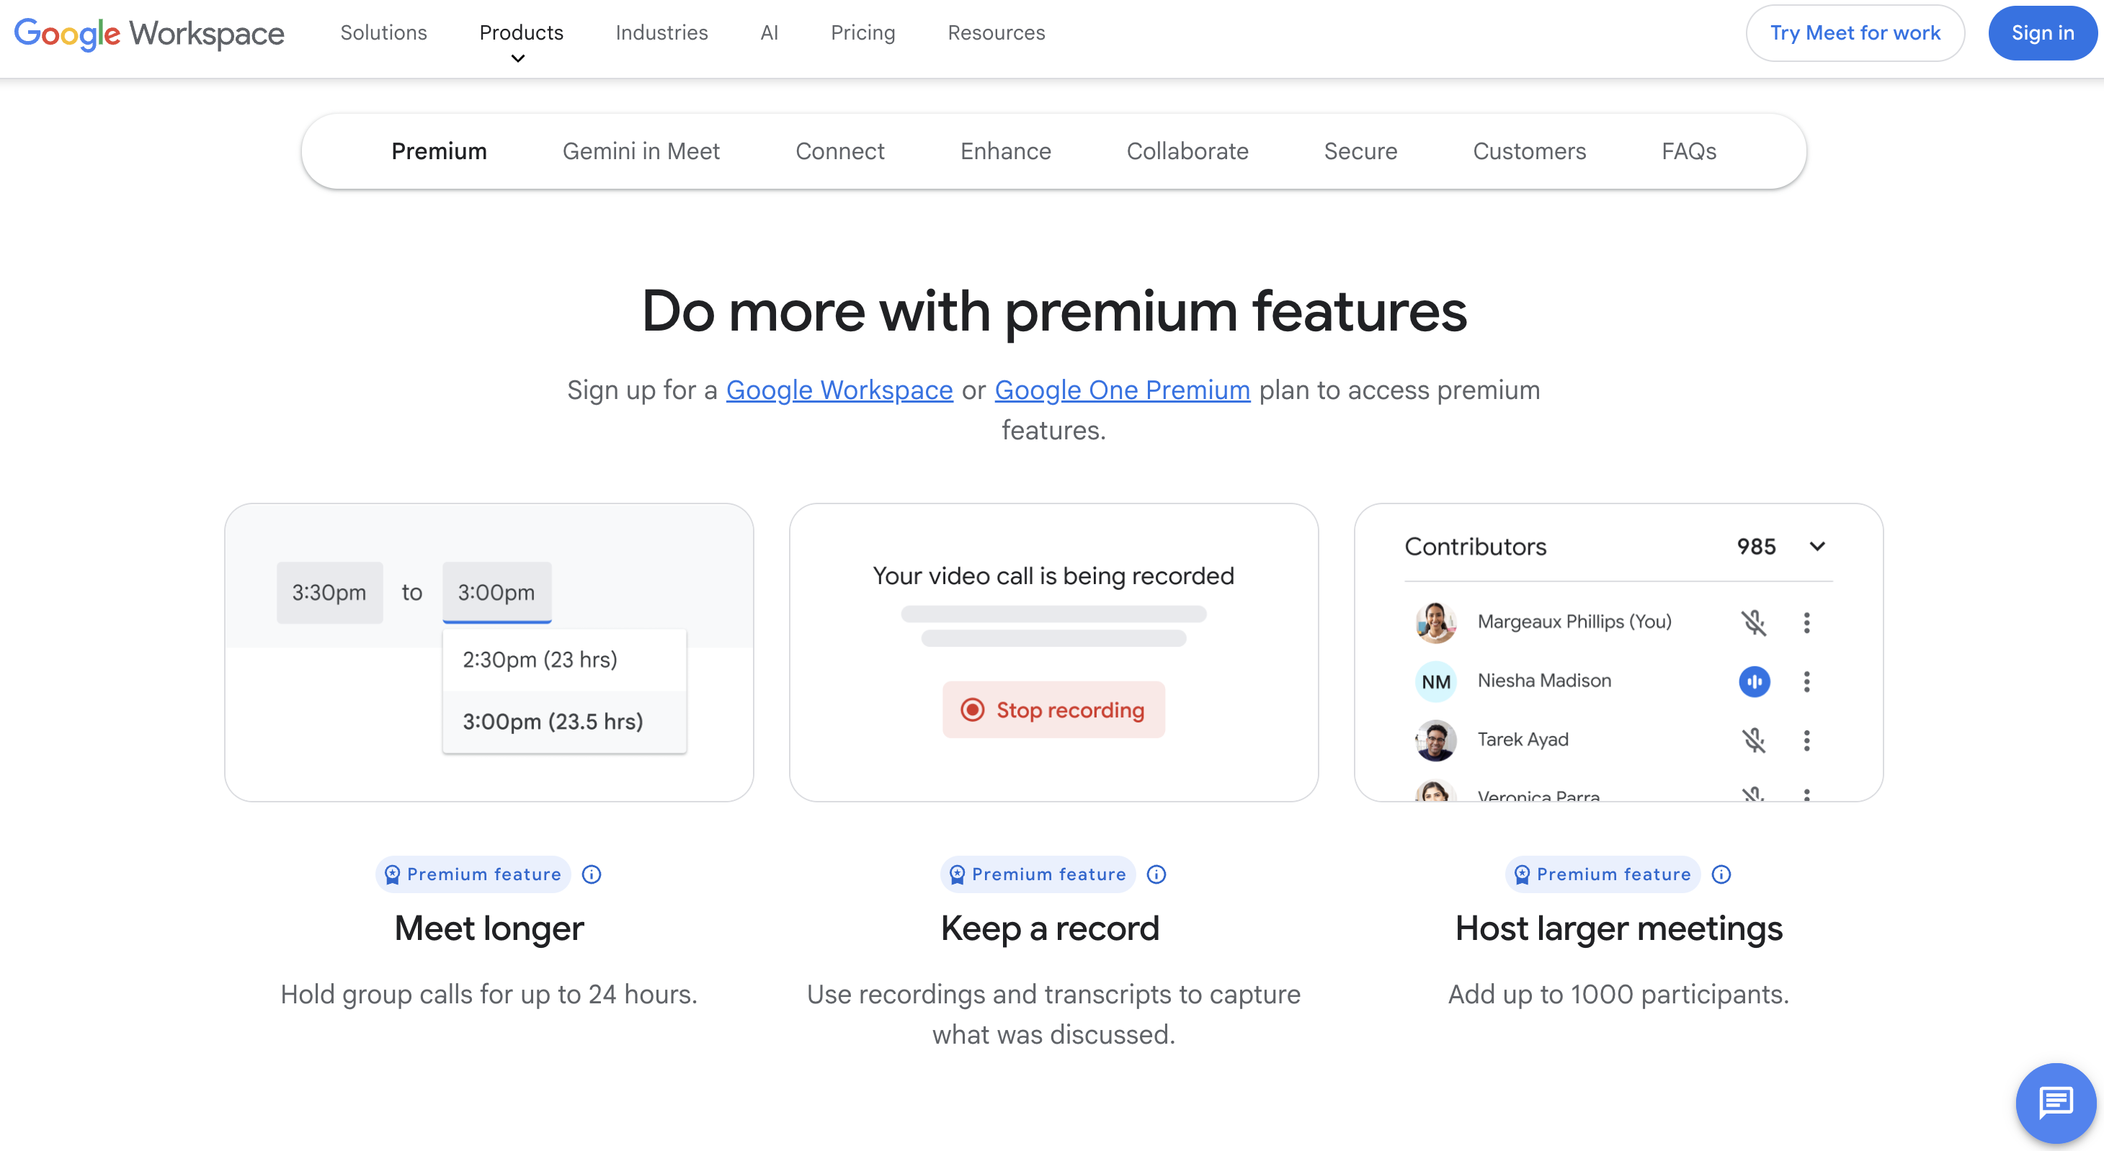Click the Stop recording button

click(x=1053, y=709)
